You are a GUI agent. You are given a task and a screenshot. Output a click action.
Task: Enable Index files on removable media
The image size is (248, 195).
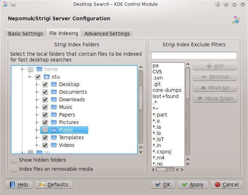(14, 169)
